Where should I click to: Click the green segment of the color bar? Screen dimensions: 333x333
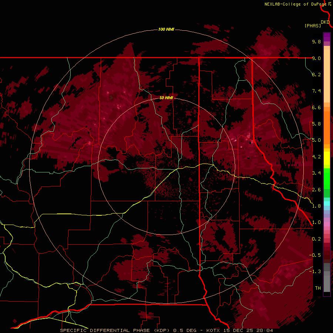click(x=327, y=178)
